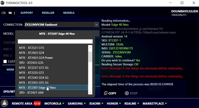Click the second red Error message line

click(143, 76)
